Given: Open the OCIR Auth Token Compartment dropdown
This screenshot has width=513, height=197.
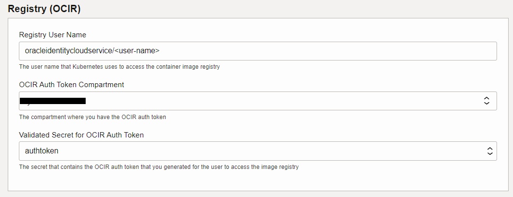Looking at the screenshot, I should coord(257,101).
